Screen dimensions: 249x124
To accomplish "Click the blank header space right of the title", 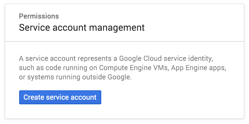I will coord(194,28).
